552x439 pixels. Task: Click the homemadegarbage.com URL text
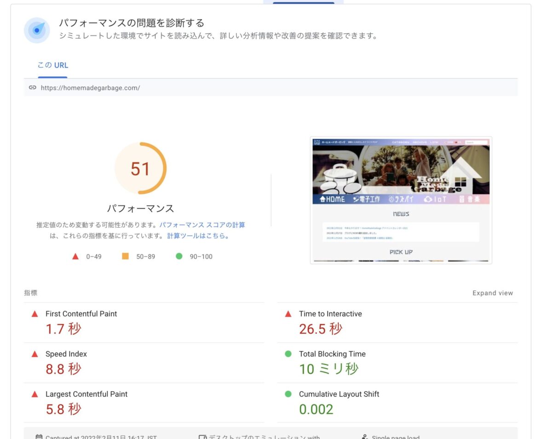(x=90, y=87)
